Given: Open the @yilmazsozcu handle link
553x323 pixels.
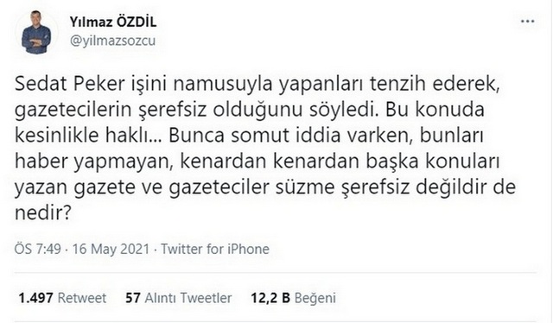Looking at the screenshot, I should [x=112, y=41].
